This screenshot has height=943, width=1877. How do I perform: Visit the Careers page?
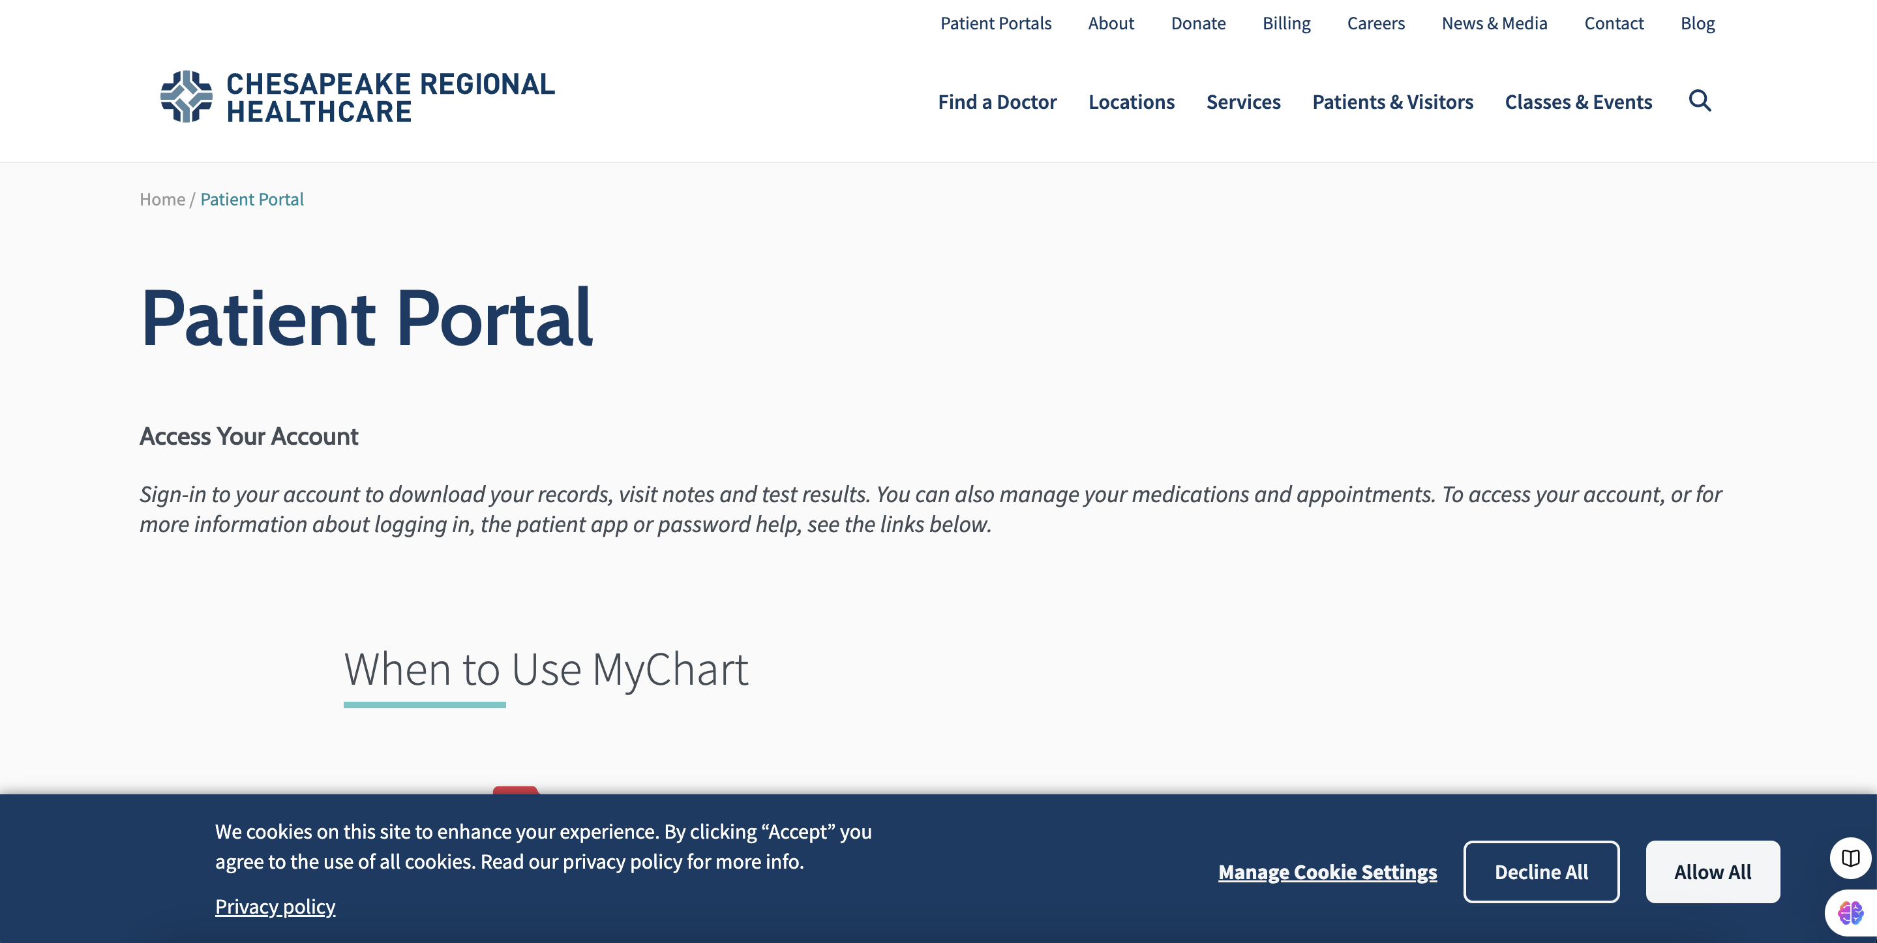click(1375, 23)
